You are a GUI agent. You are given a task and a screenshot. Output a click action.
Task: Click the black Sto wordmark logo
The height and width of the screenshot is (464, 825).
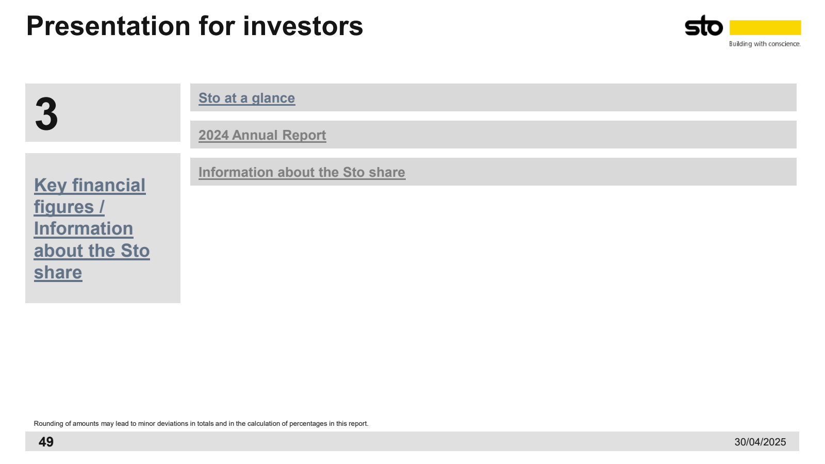[703, 26]
